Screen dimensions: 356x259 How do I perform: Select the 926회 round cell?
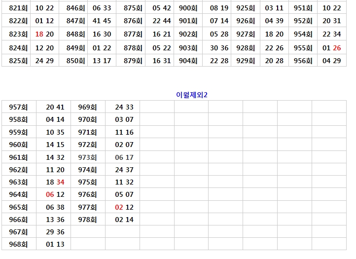point(246,21)
